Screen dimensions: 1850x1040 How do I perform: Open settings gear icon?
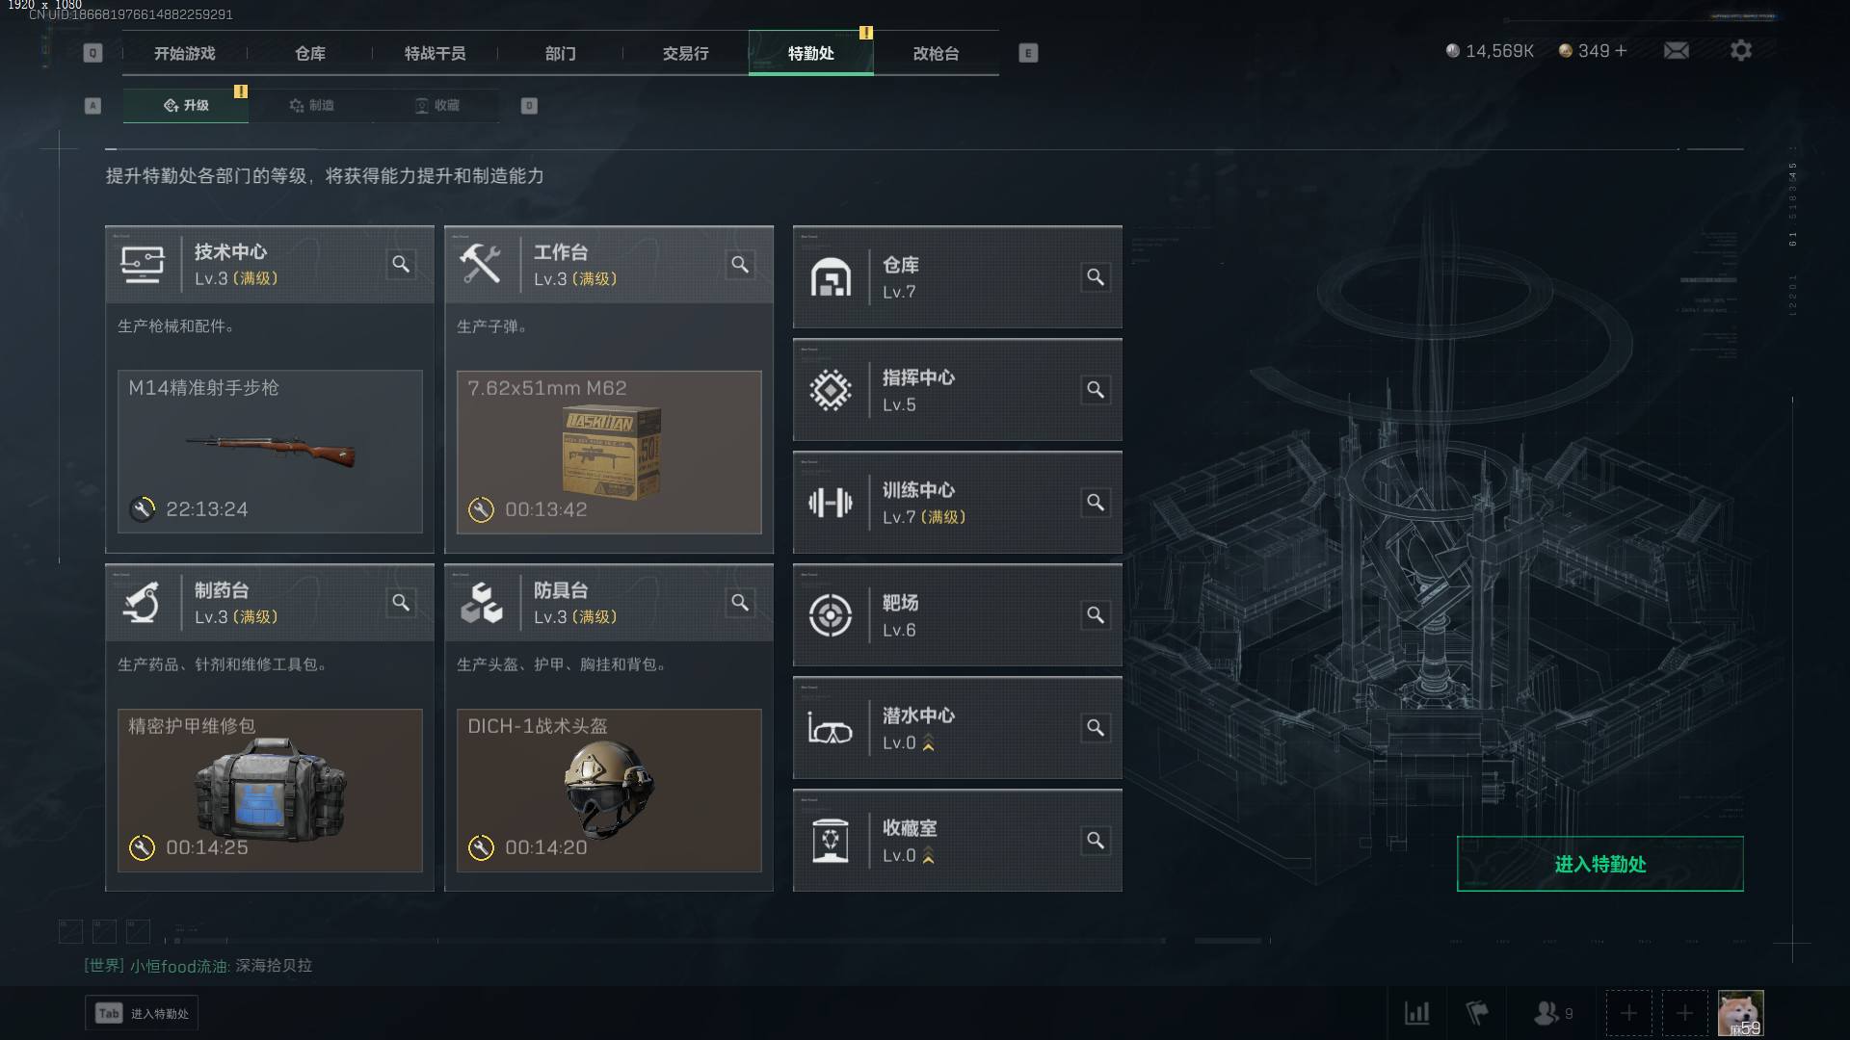click(x=1740, y=50)
